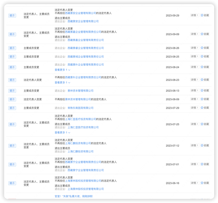Open the 西藏景睿企业管理有限责任公司 link
The height and width of the screenshot is (203, 218).
86,48
